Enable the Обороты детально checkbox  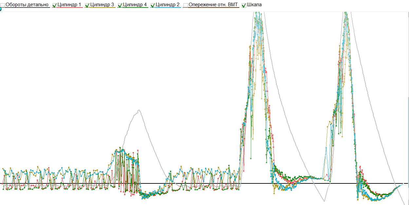point(3,5)
